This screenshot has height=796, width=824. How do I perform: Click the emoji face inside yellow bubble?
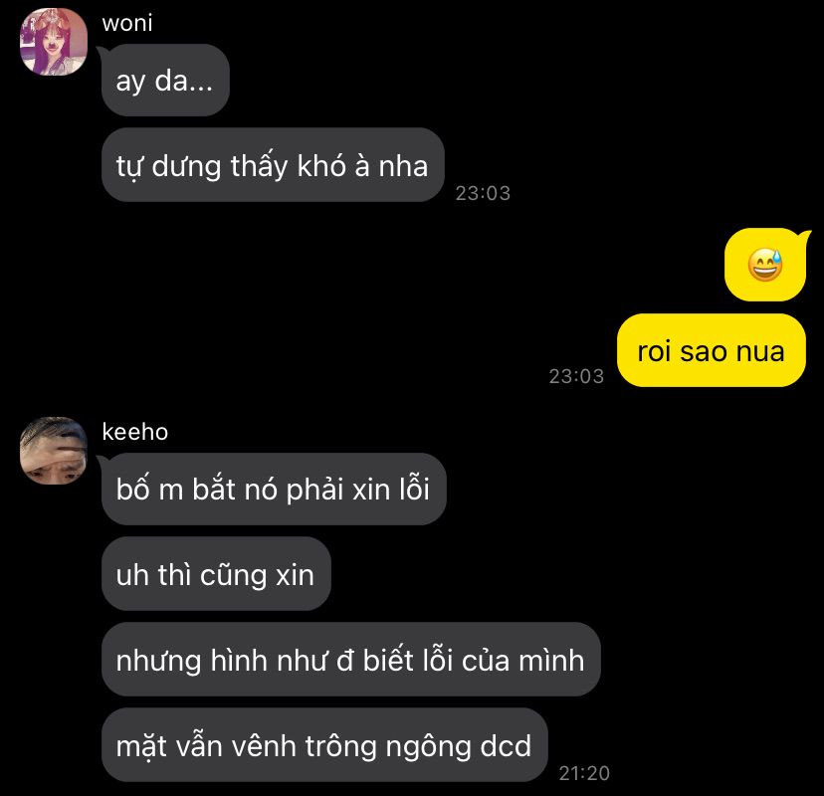pyautogui.click(x=765, y=265)
